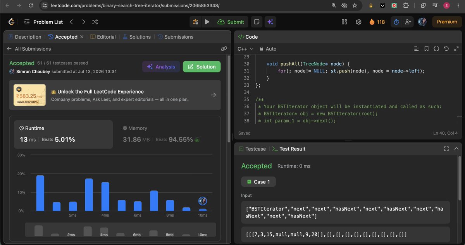Click line 31 for-loop code

351,71
